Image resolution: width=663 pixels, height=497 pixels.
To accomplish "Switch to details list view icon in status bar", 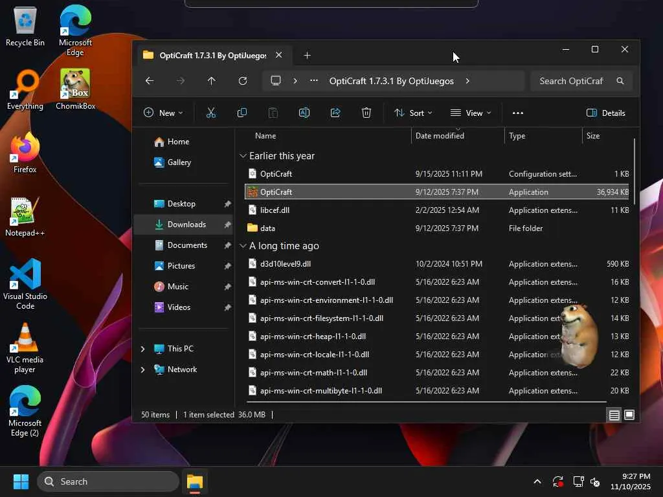I will click(614, 415).
